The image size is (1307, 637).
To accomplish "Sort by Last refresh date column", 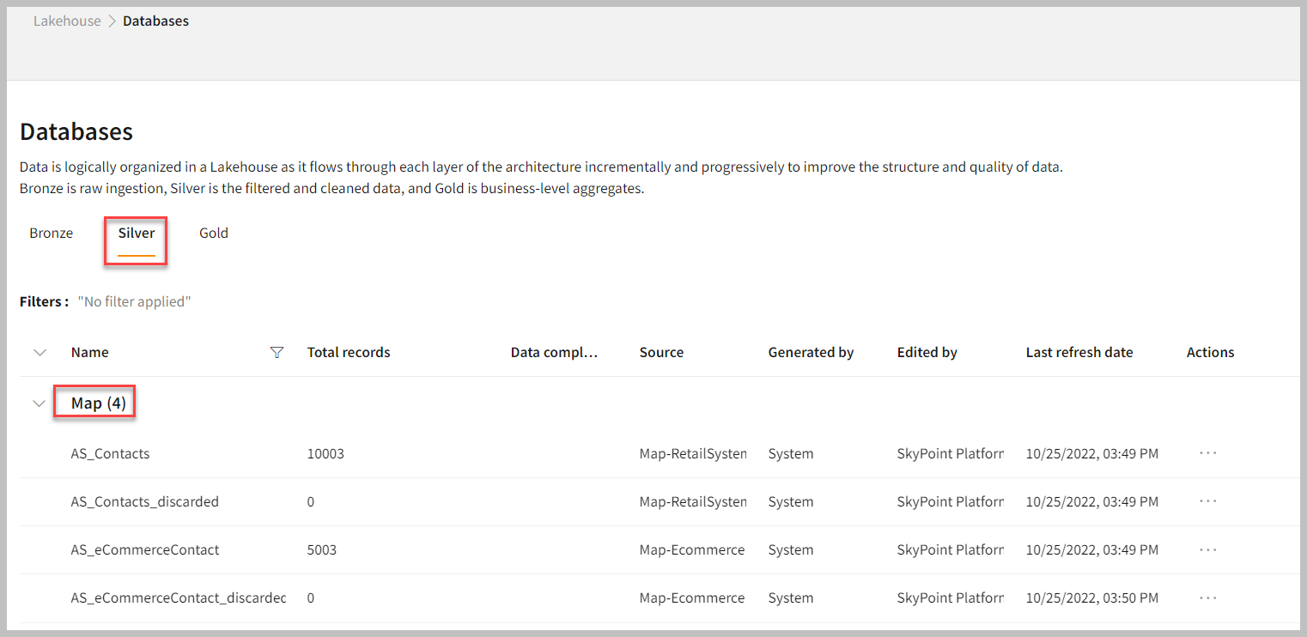I will pos(1079,352).
